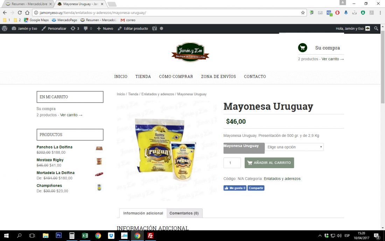The height and width of the screenshot is (241, 385).
Task: Open MercadoPago bookmark
Action: (64, 20)
